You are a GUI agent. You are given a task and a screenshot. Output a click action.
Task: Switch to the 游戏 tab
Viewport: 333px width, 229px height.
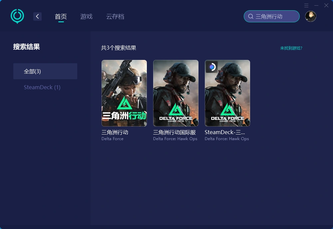click(86, 16)
